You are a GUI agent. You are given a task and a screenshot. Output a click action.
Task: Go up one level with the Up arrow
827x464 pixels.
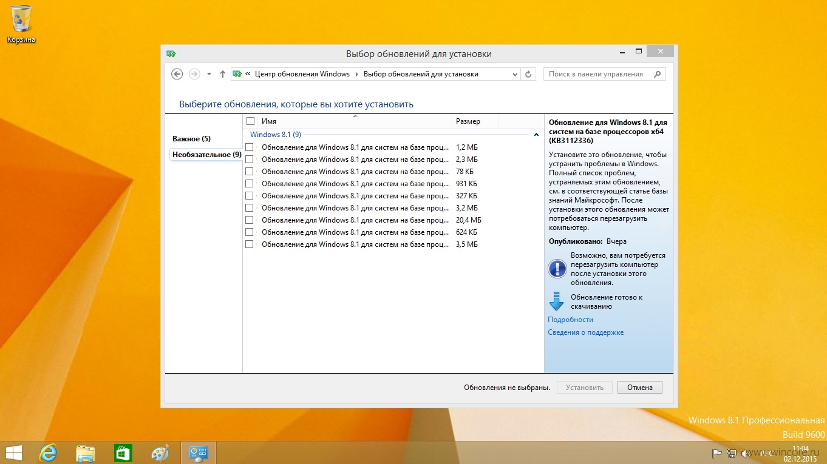click(223, 74)
